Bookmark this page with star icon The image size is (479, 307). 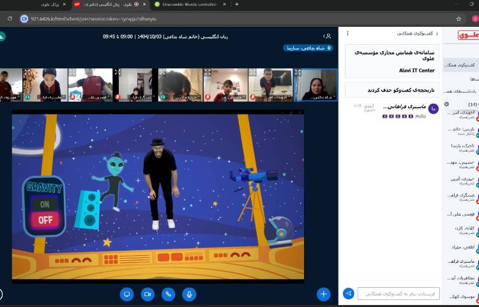[459, 19]
